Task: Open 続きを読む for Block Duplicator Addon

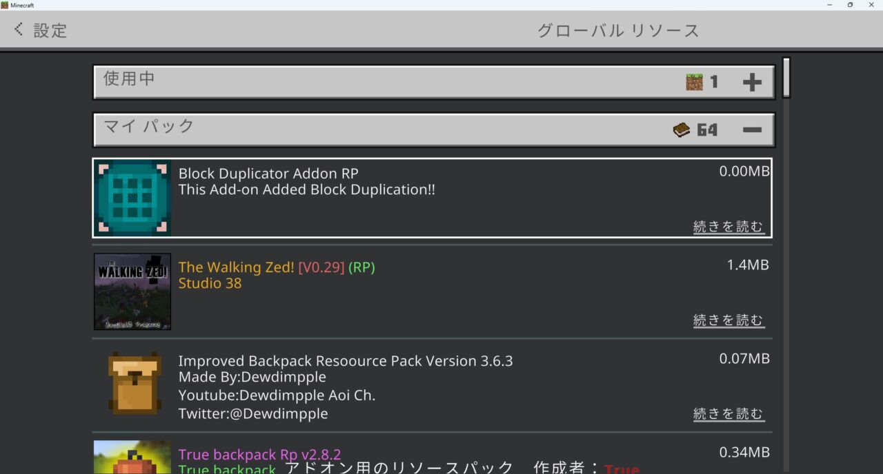Action: coord(728,227)
